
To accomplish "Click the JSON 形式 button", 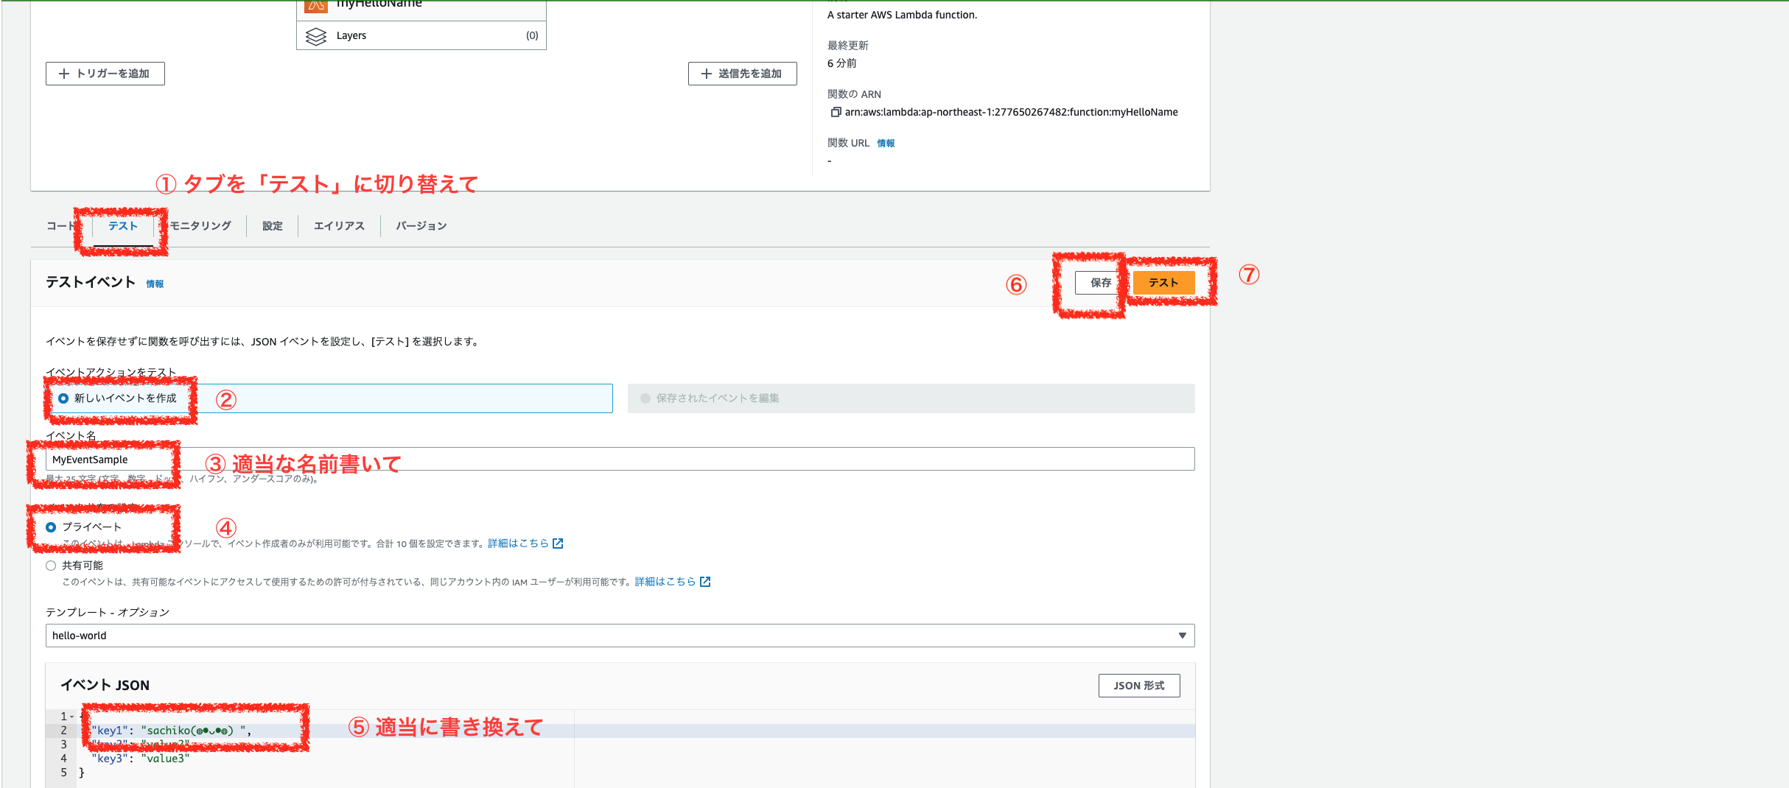I will tap(1139, 686).
